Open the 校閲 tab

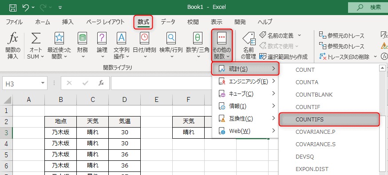click(x=193, y=22)
